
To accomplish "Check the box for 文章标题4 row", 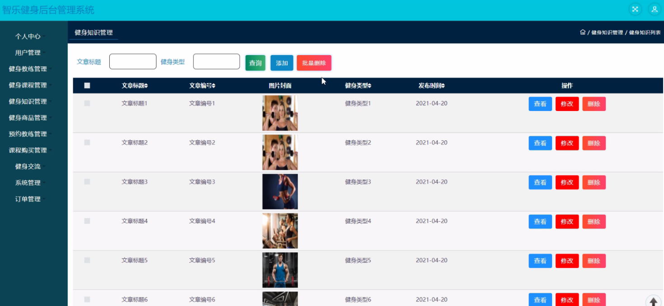I will 87,221.
